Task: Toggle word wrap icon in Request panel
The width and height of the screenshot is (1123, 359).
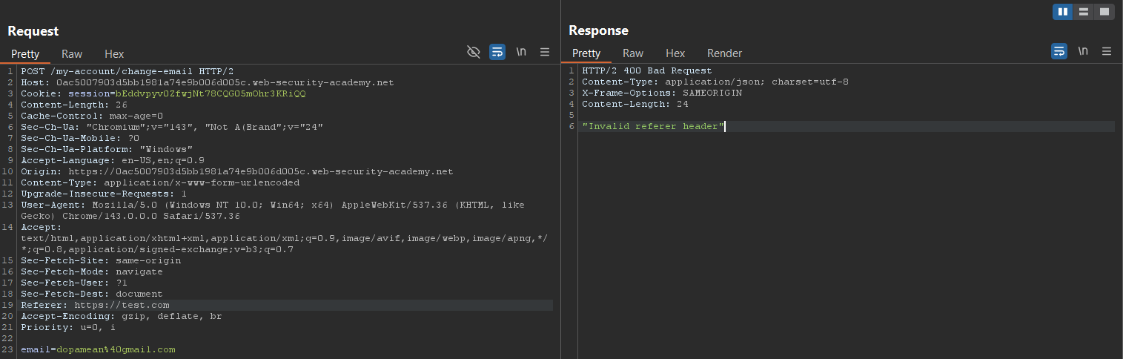Action: pyautogui.click(x=497, y=52)
